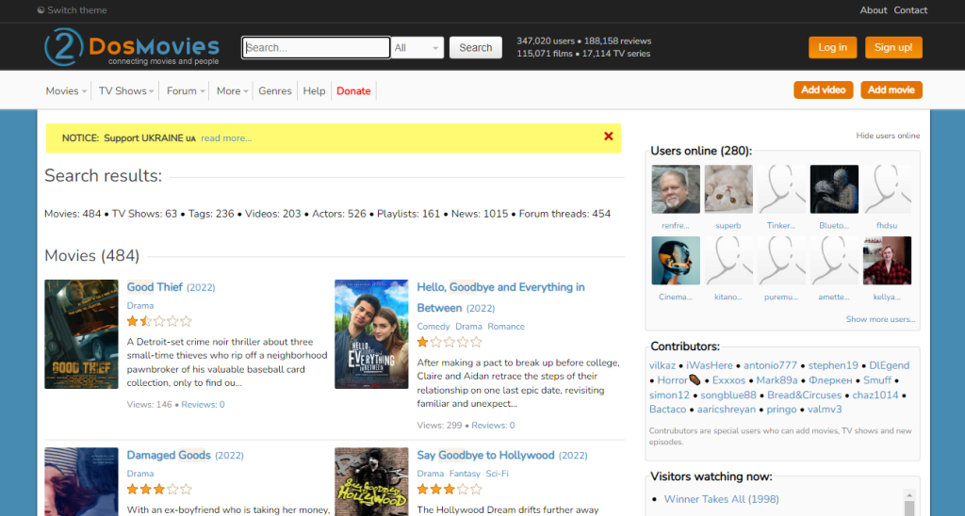Viewport: 965px width, 516px height.
Task: Open the About page
Action: tap(874, 9)
